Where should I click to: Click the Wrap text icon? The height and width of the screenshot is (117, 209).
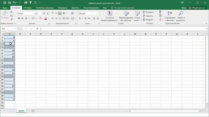pos(72,13)
